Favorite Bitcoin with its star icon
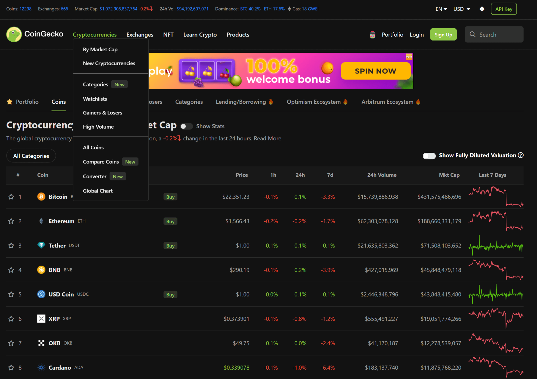Screen dimensions: 537x379 click(x=11, y=197)
